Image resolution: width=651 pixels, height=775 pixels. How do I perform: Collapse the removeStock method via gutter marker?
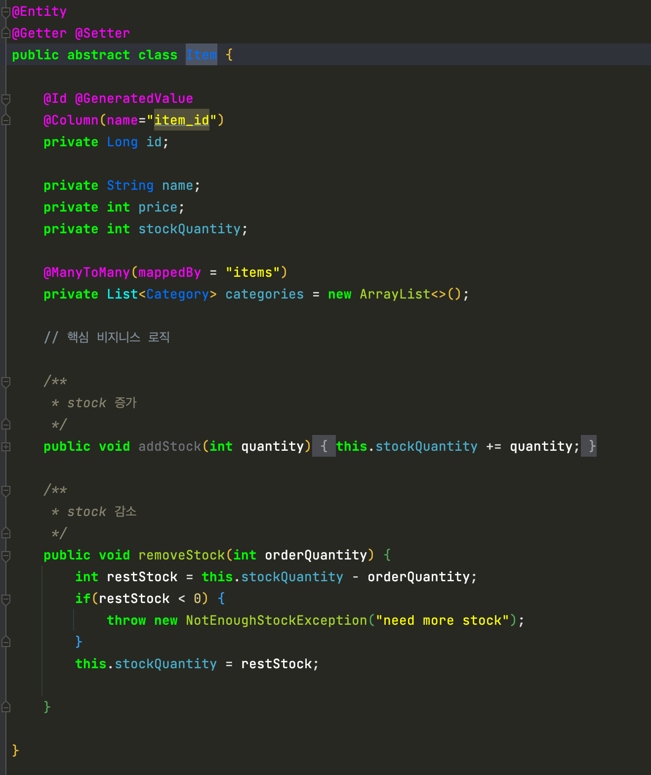tap(6, 556)
